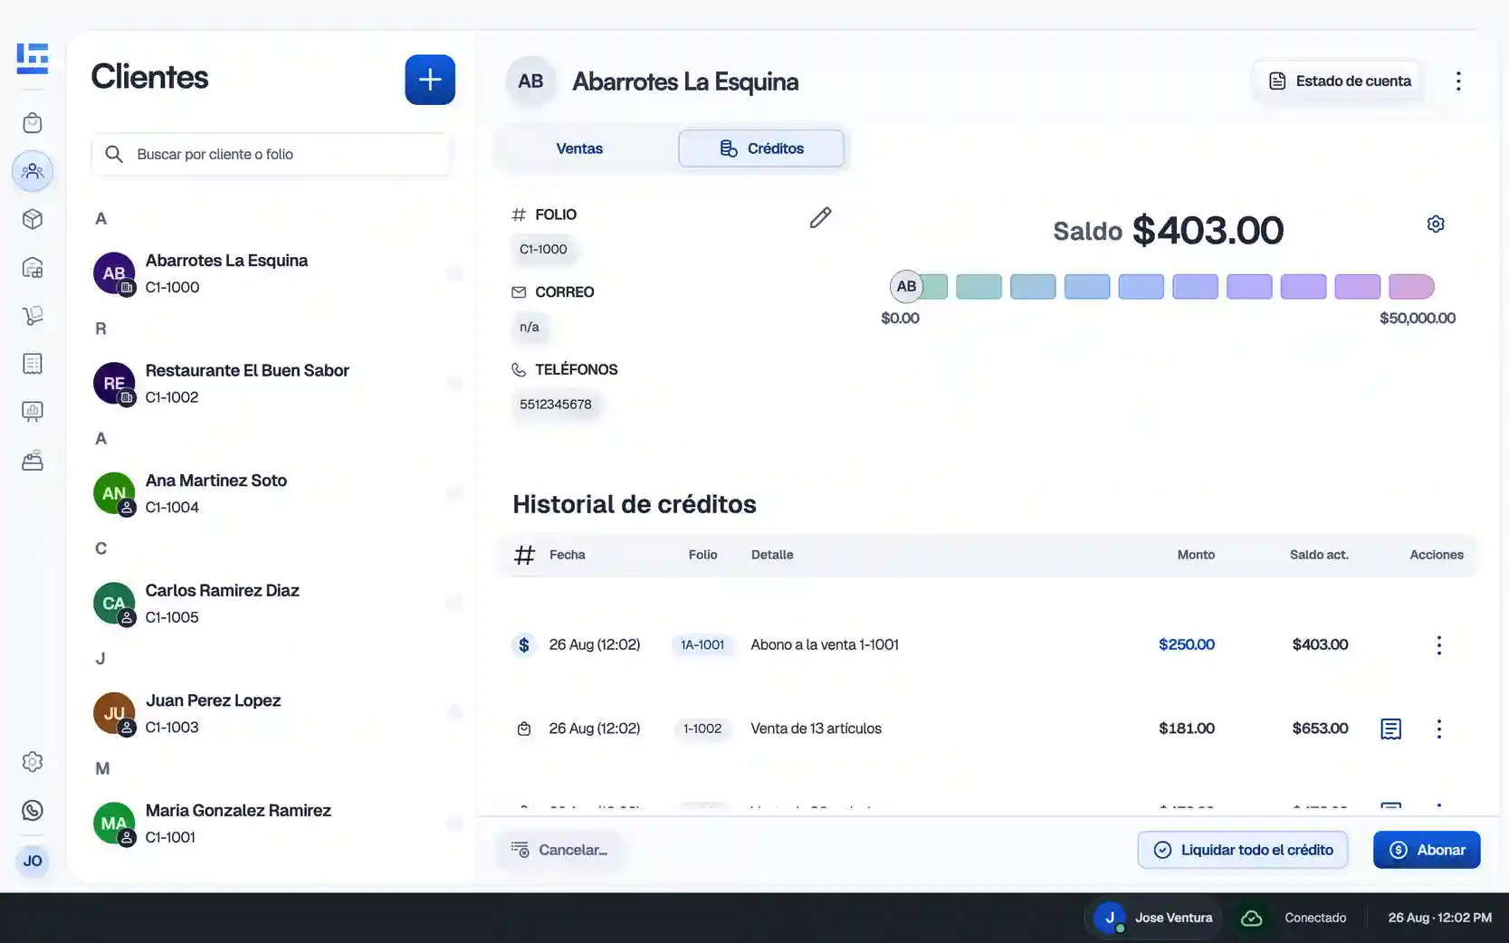Click the Abonar button
The image size is (1509, 943).
(x=1427, y=850)
